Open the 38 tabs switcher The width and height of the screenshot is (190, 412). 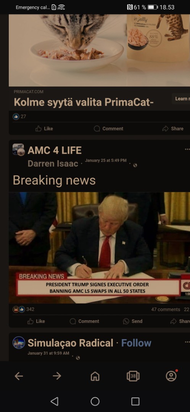coord(133,376)
